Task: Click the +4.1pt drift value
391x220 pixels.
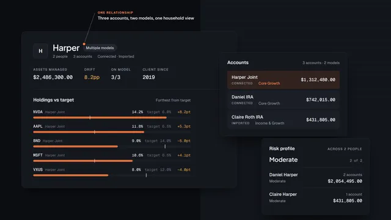Action: tap(184, 155)
